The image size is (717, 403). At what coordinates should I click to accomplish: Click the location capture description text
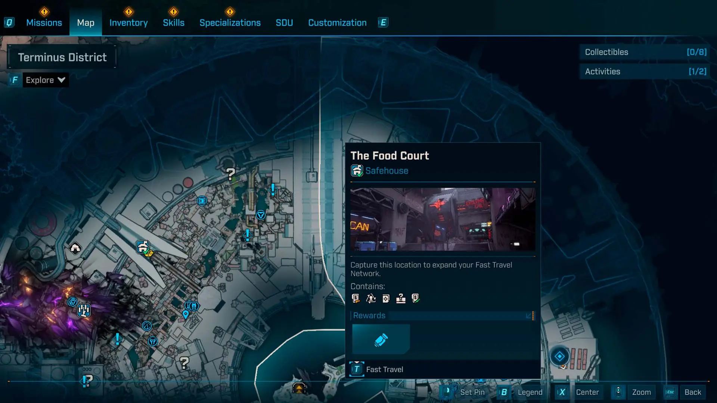(x=431, y=269)
